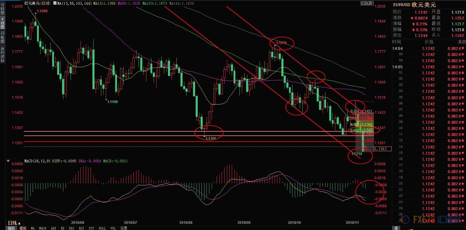The width and height of the screenshot is (466, 230).
Task: Click the 1.1815 peak label on chart
Action: (281, 43)
